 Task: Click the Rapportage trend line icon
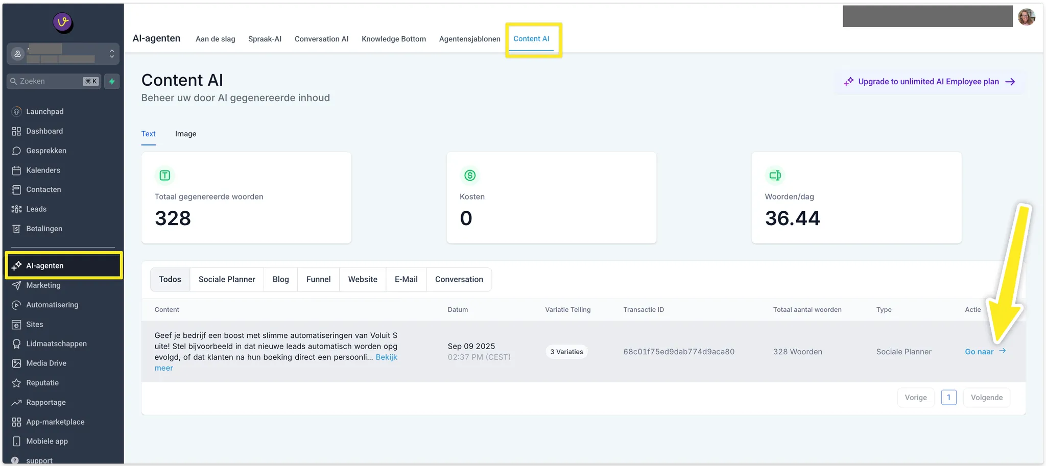tap(16, 402)
